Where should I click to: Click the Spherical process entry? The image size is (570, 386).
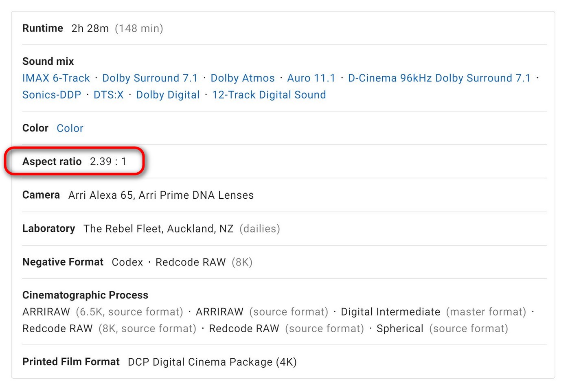399,329
